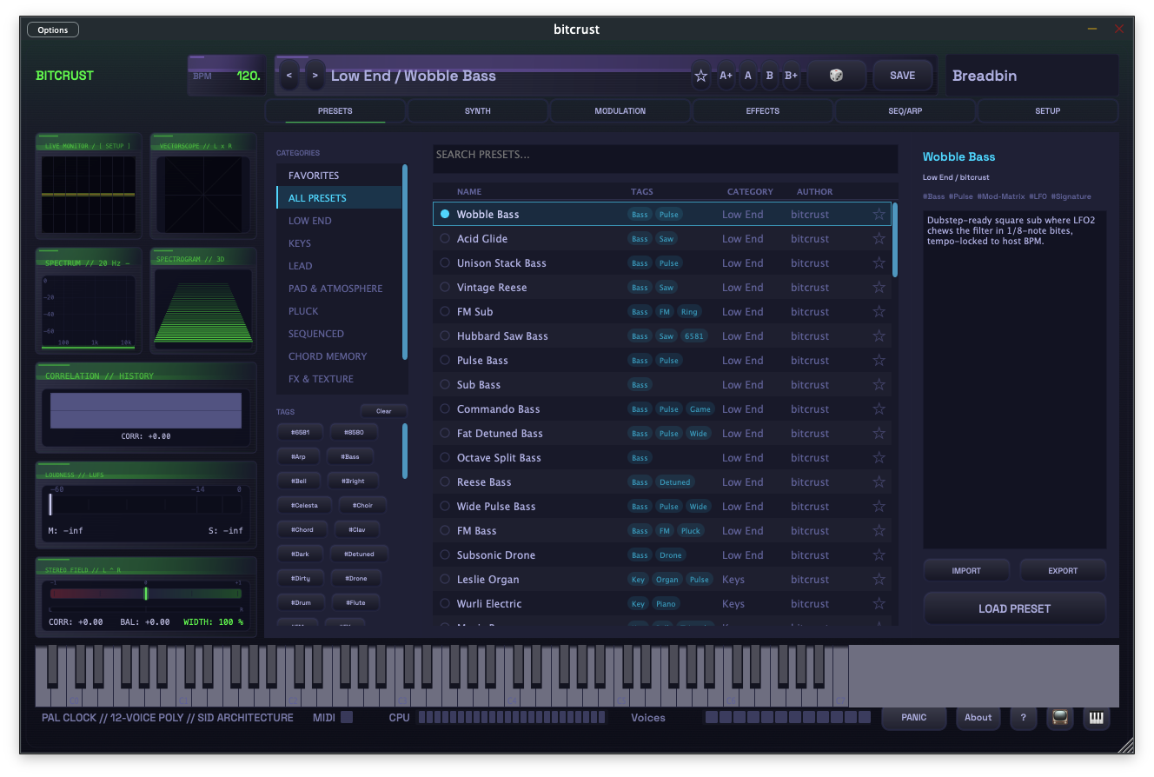Open the ? help icon

click(1023, 718)
